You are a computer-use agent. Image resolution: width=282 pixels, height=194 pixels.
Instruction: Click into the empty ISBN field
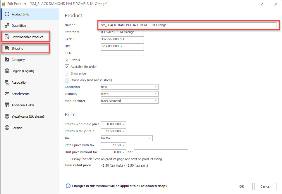click(122, 53)
